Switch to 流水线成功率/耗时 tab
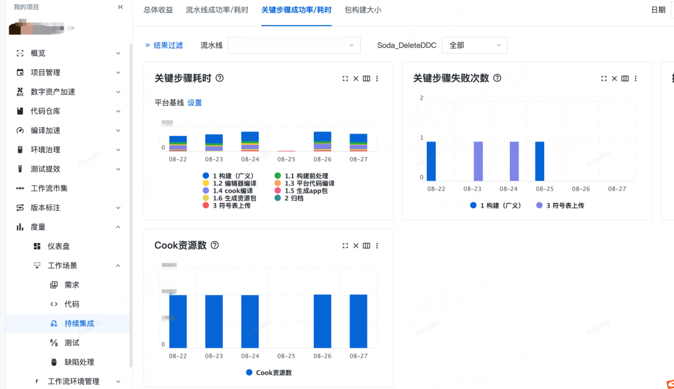Image resolution: width=674 pixels, height=389 pixels. click(217, 10)
